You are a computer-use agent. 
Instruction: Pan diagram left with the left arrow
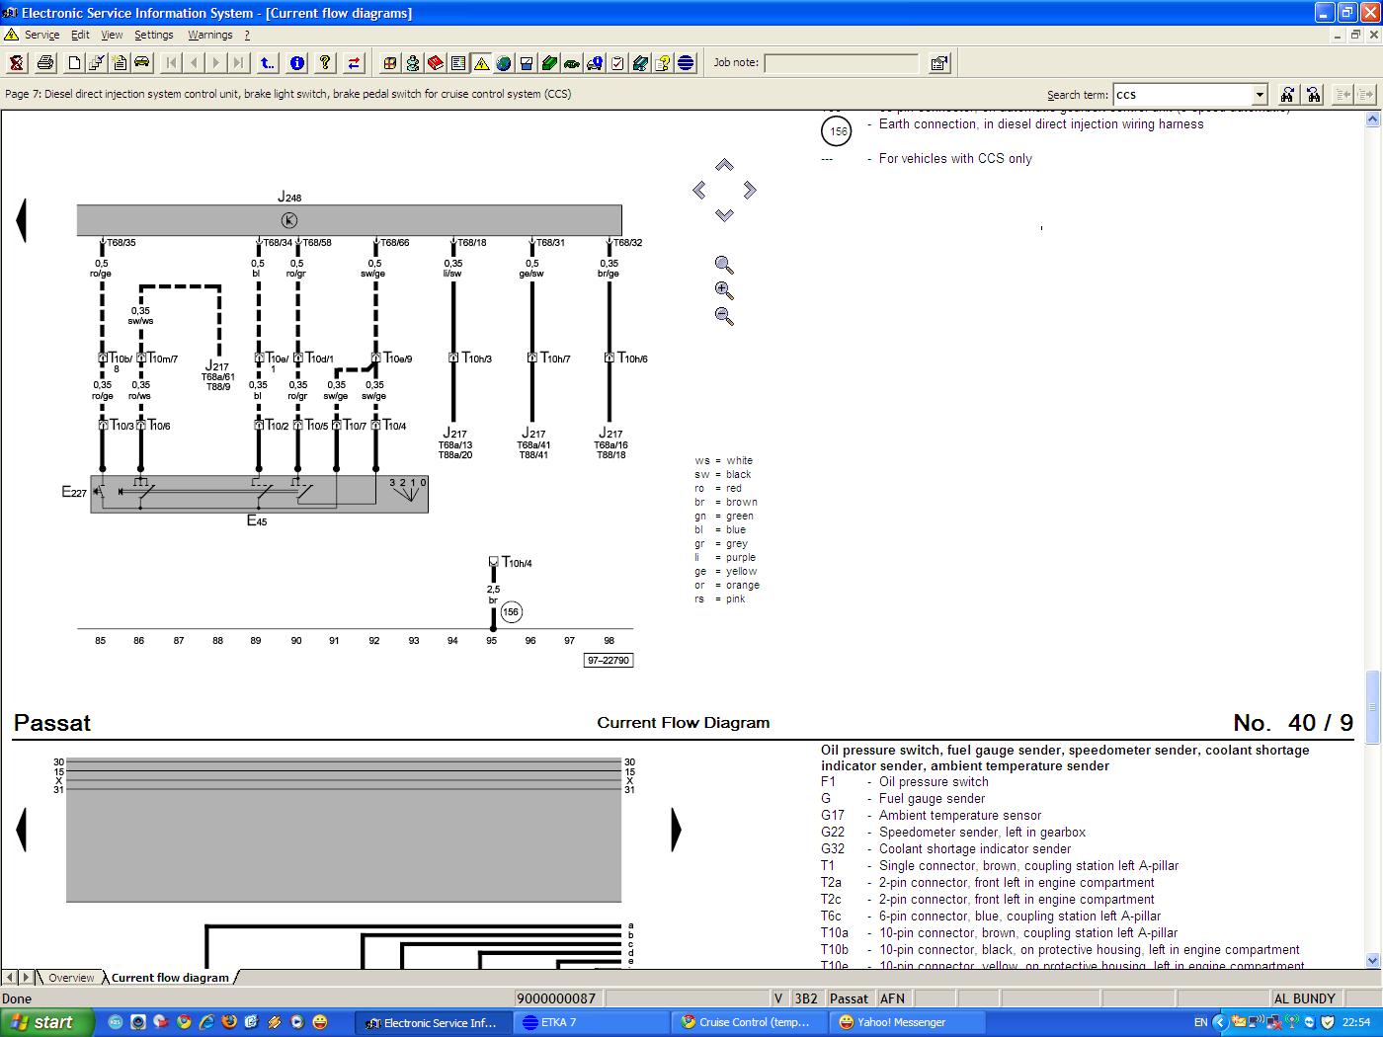(x=699, y=190)
